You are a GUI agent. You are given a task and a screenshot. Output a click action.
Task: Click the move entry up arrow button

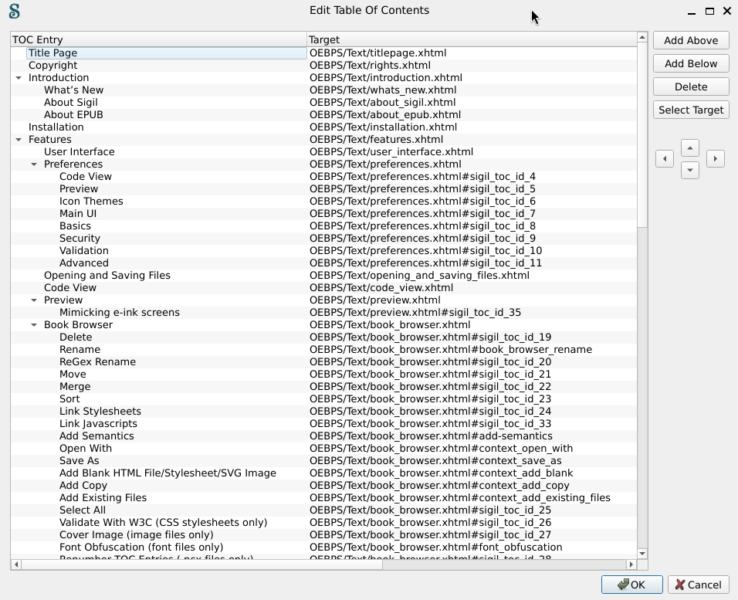click(690, 147)
